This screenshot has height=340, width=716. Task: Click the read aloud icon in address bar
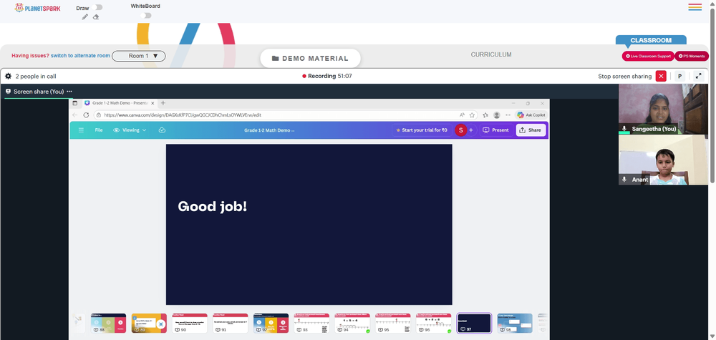[x=462, y=115]
